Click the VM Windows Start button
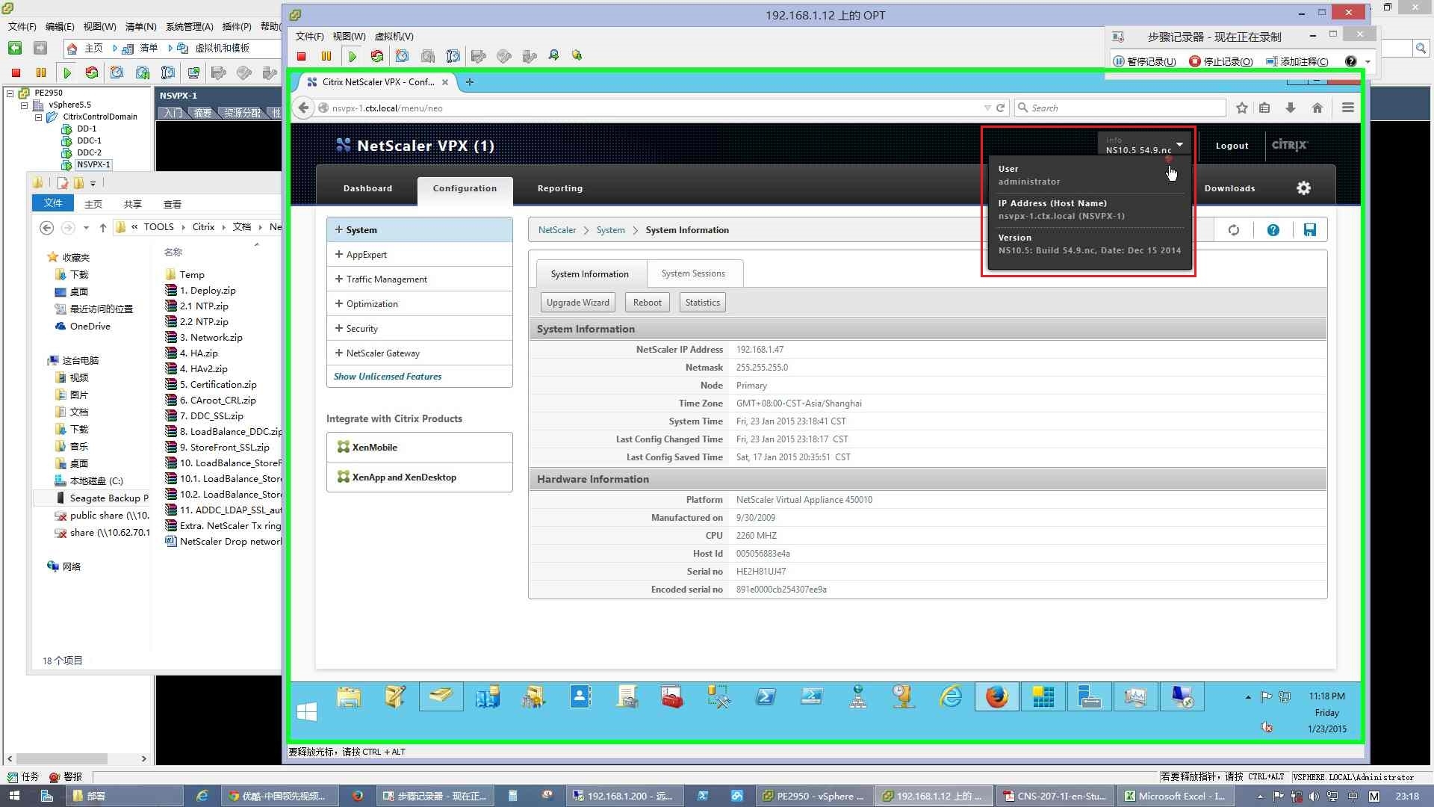This screenshot has width=1434, height=807. point(307,712)
